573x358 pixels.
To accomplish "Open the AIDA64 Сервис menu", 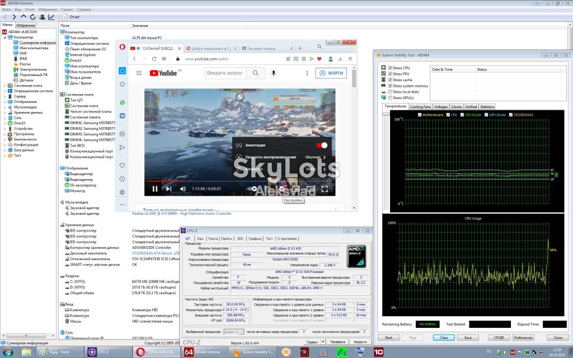I will (x=67, y=10).
